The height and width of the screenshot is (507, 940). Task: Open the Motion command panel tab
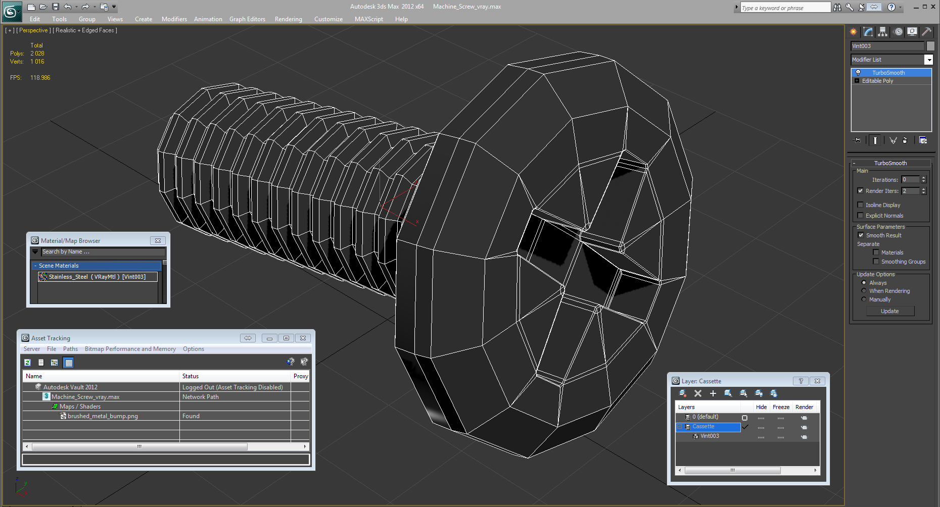pyautogui.click(x=898, y=32)
